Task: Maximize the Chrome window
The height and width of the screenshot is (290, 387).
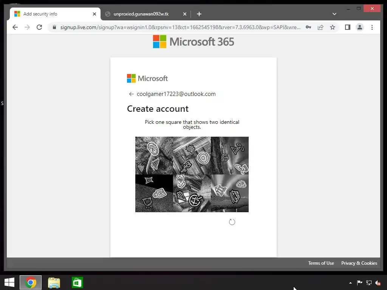Action: click(x=359, y=9)
